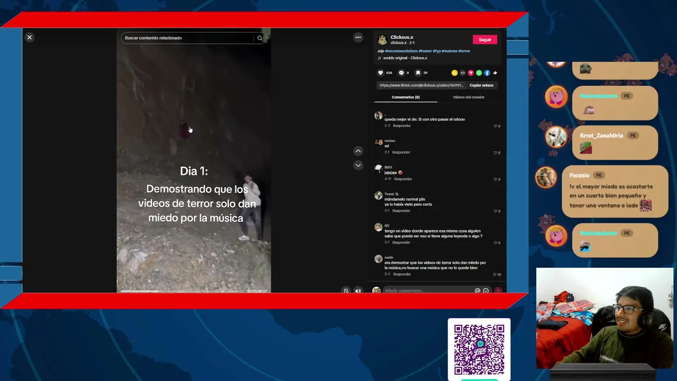
Task: Reply to the 'queda mejor el de' comment
Action: (402, 126)
